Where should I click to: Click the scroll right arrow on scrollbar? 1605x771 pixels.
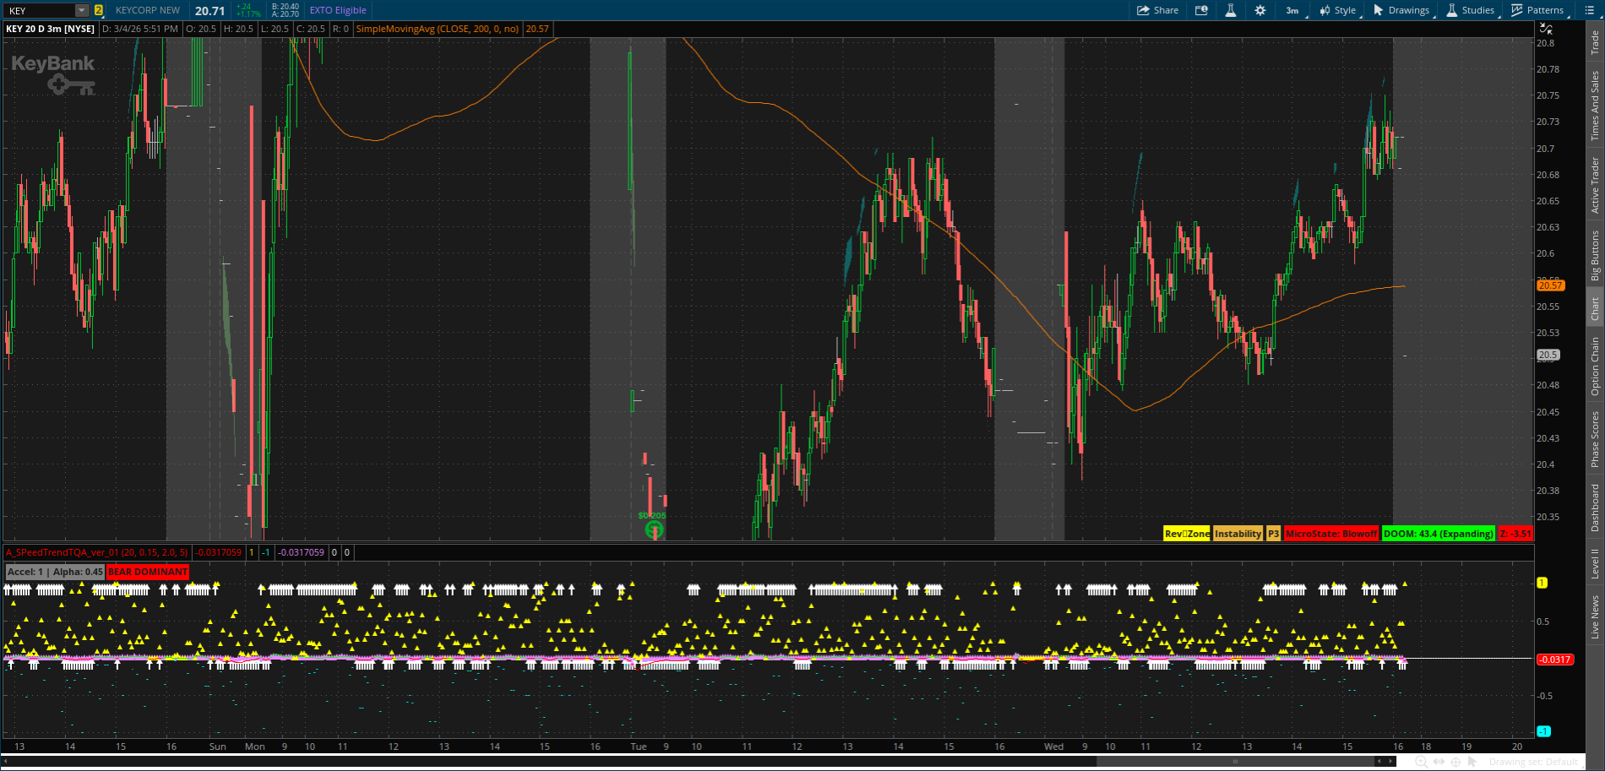click(1391, 762)
